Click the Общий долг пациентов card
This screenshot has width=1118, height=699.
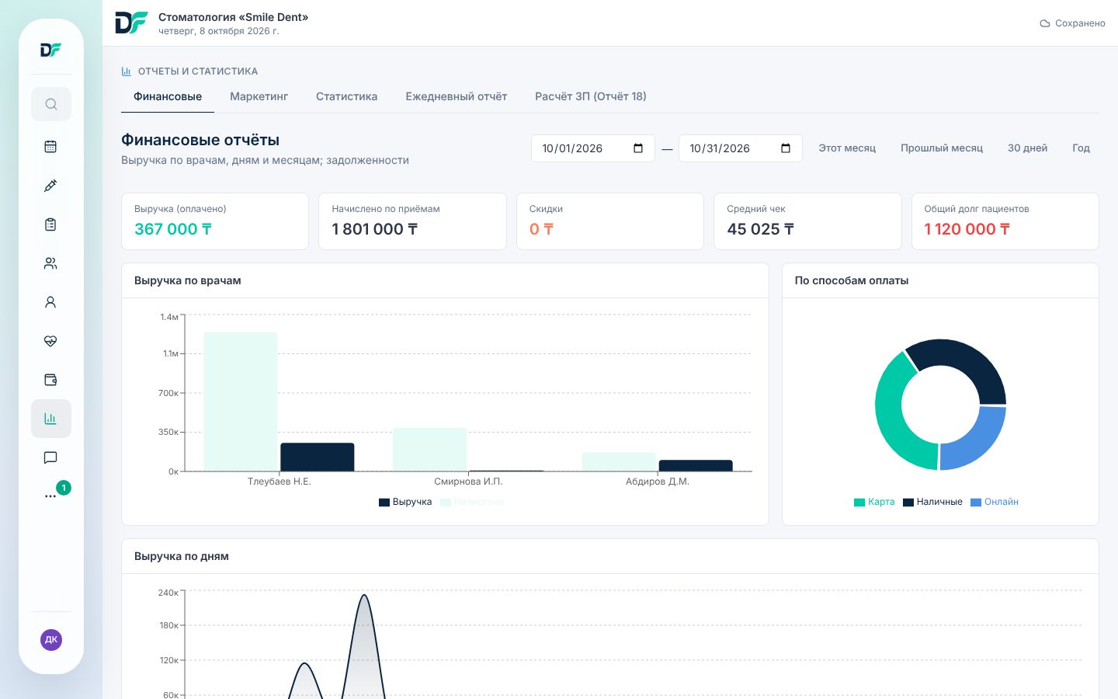click(x=1005, y=221)
